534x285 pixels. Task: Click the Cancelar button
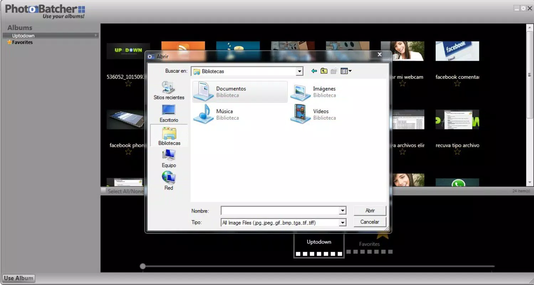point(370,222)
